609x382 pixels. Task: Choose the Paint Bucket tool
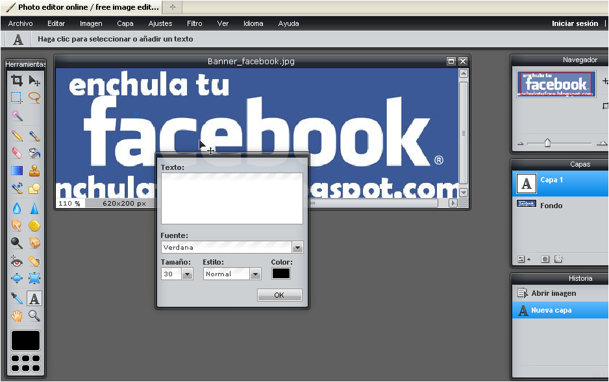(34, 153)
